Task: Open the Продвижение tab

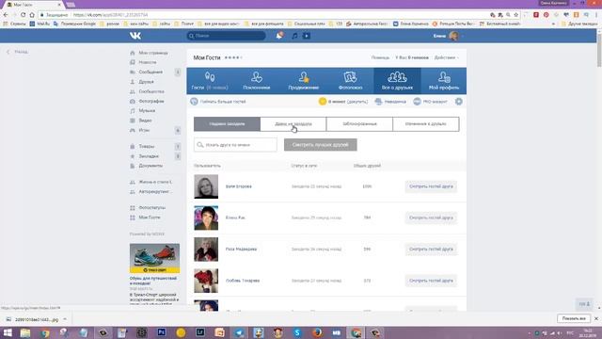Action: (303, 81)
